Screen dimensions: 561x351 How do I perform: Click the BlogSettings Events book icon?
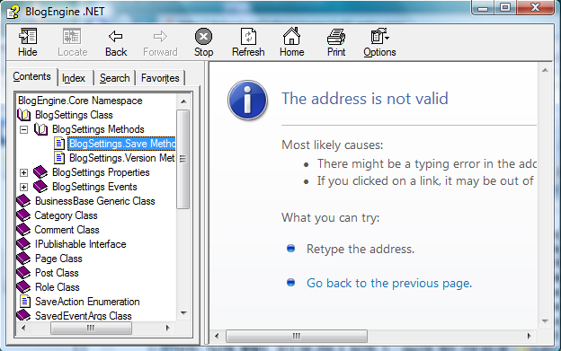point(40,187)
